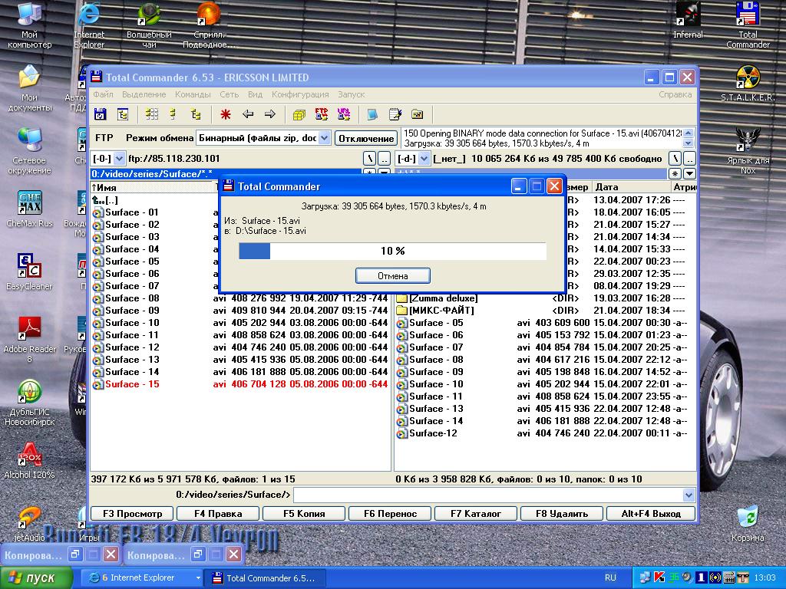
Task: Open the ДубльГИС Новосибирск desktop icon
Action: (x=30, y=403)
